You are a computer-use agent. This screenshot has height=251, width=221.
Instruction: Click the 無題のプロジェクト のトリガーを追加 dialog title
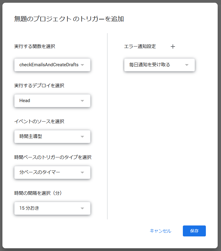pyautogui.click(x=69, y=19)
